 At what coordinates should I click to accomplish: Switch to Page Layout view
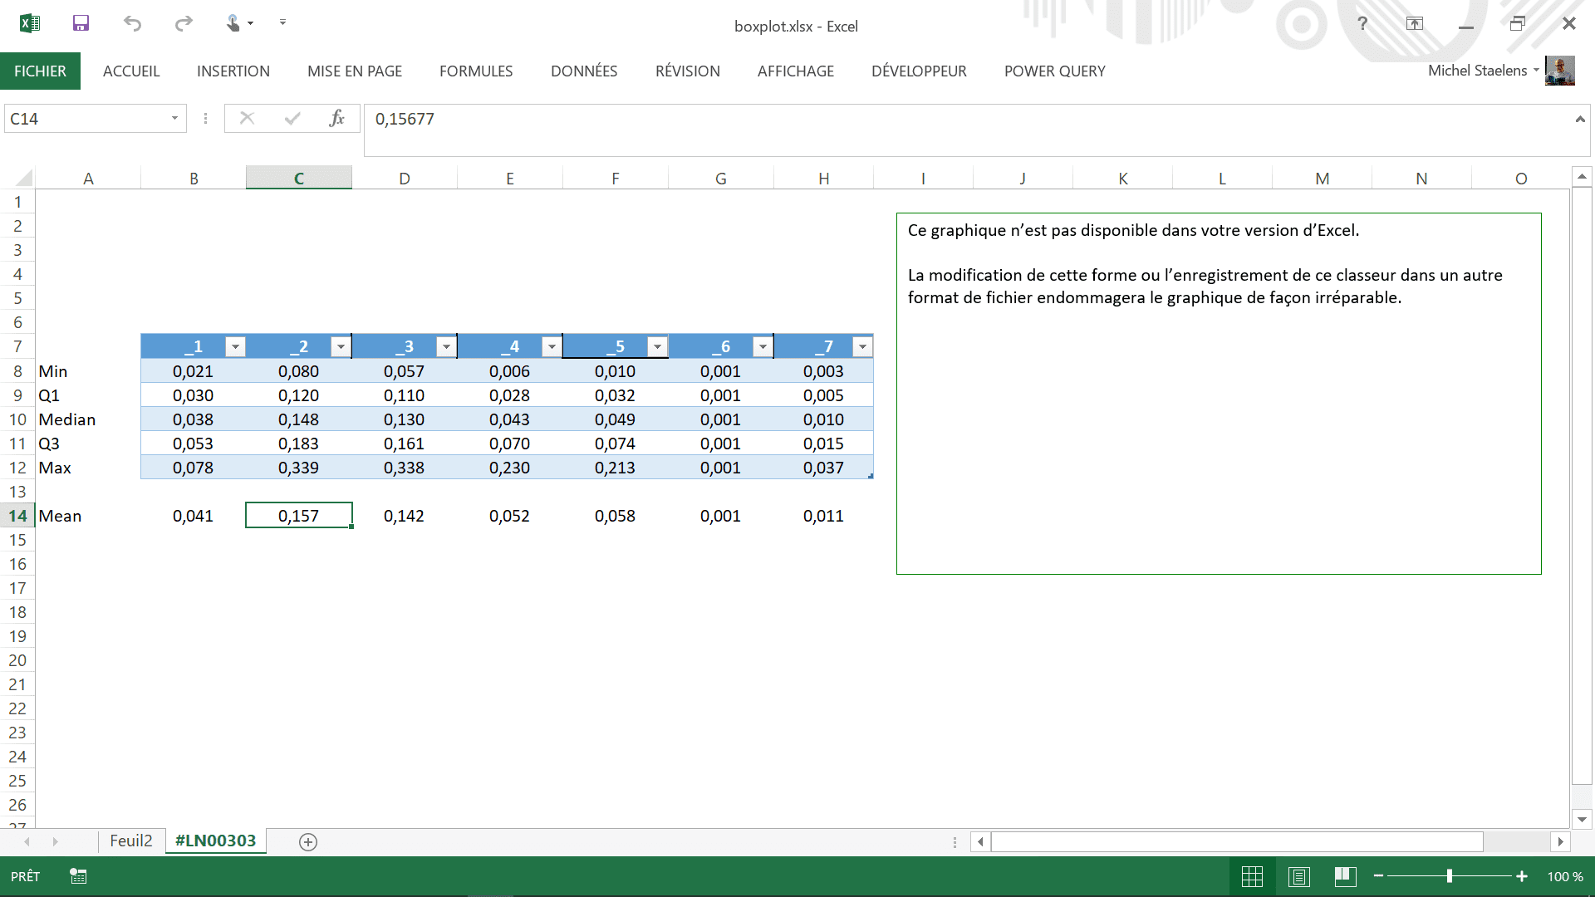click(1298, 876)
